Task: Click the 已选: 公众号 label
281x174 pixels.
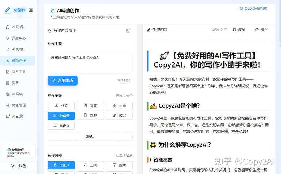Action: click(124, 96)
